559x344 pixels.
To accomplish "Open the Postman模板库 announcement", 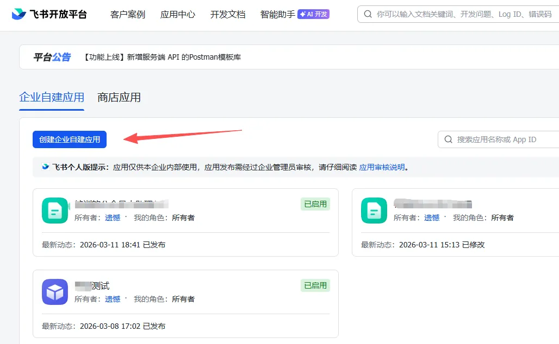I will [162, 57].
